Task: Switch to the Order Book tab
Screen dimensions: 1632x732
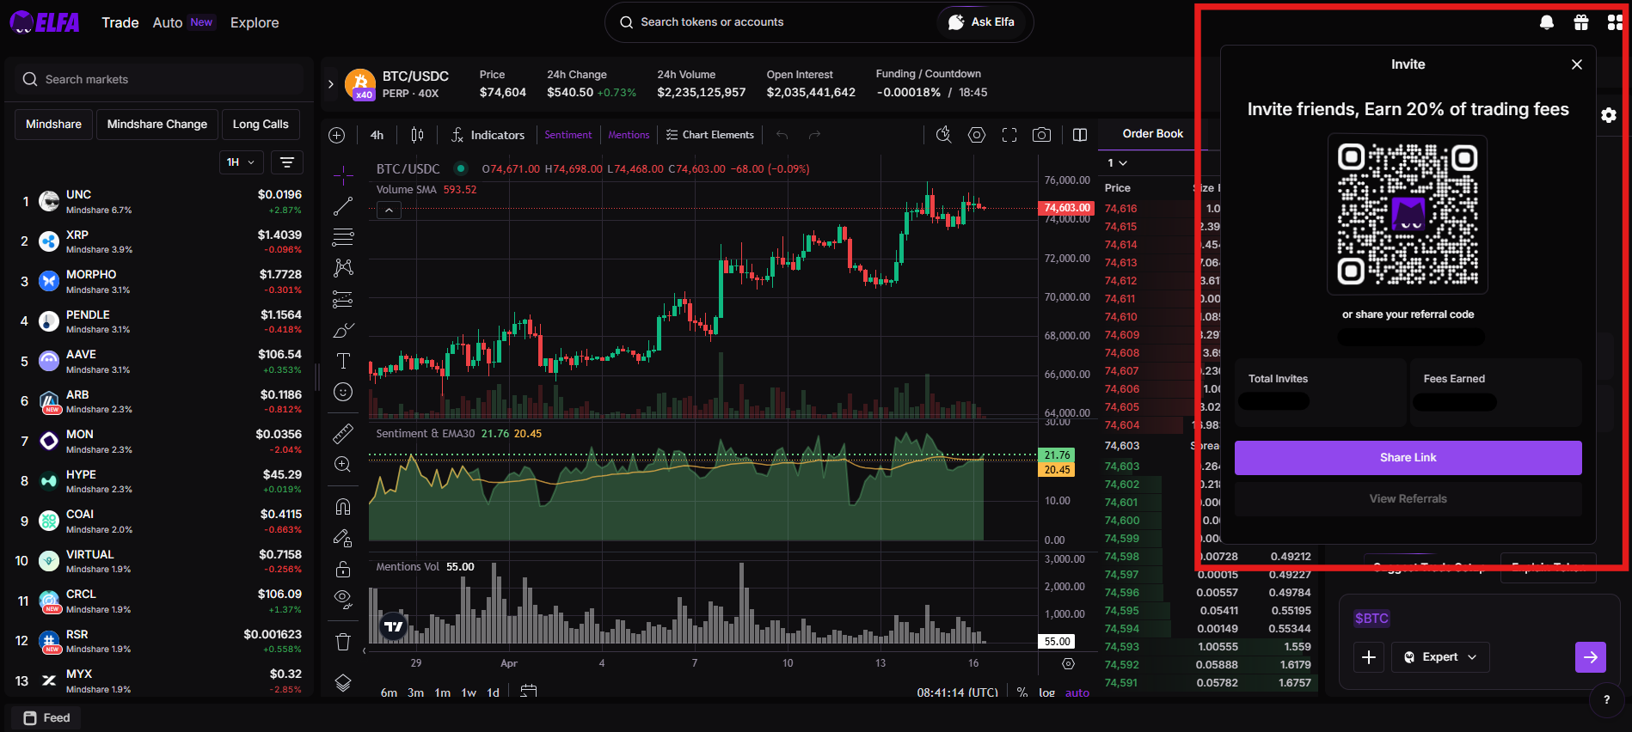Action: [1152, 133]
